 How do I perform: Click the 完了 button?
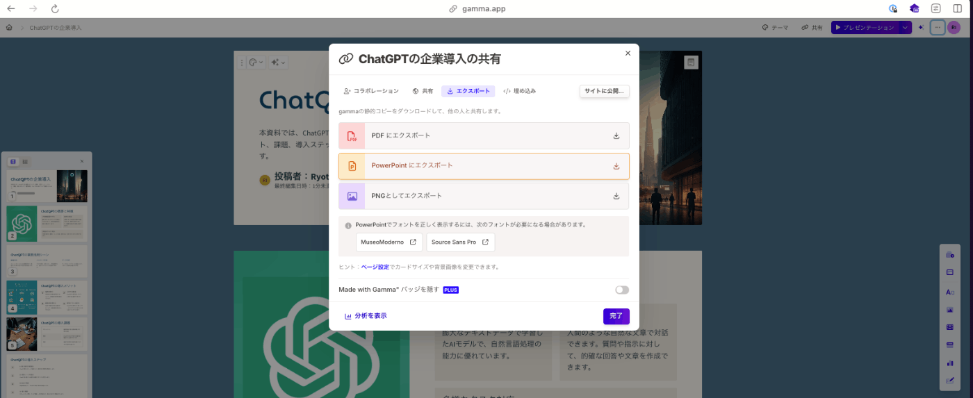[x=616, y=316]
